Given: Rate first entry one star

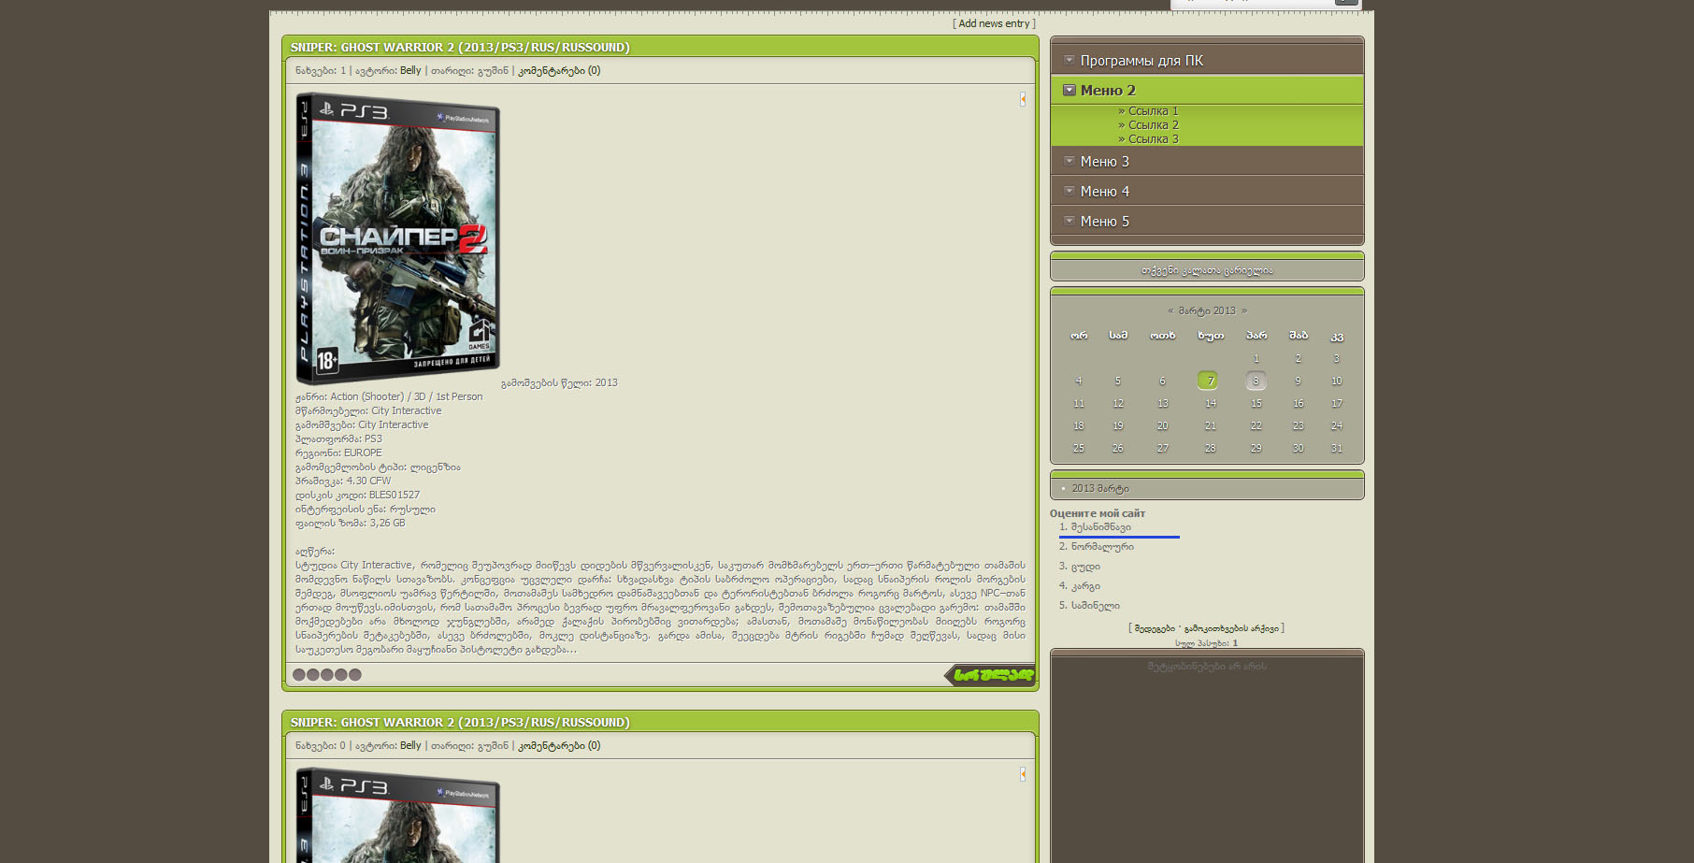Looking at the screenshot, I should 299,674.
